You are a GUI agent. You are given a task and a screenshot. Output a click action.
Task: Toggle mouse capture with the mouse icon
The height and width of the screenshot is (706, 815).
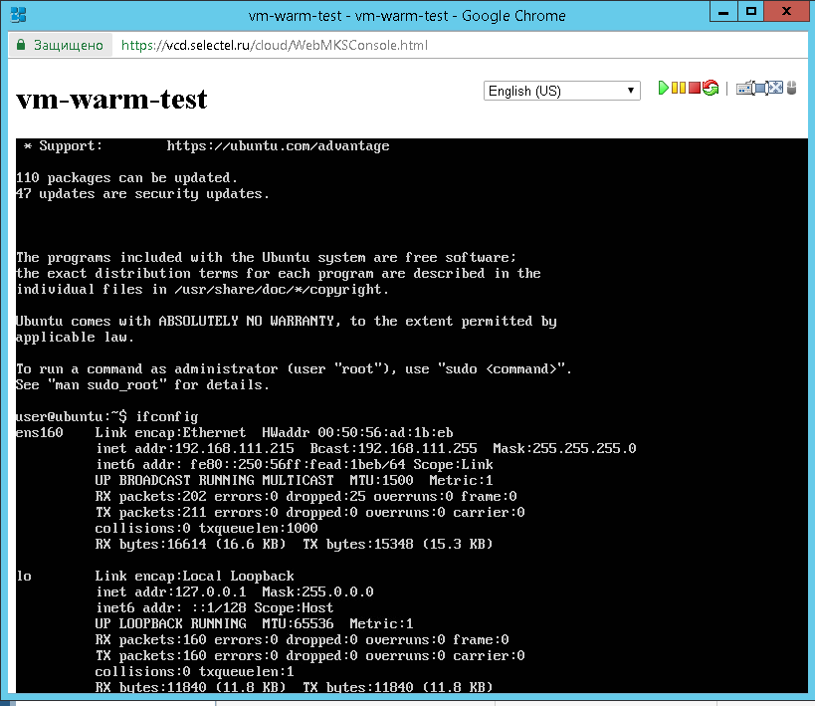click(791, 88)
